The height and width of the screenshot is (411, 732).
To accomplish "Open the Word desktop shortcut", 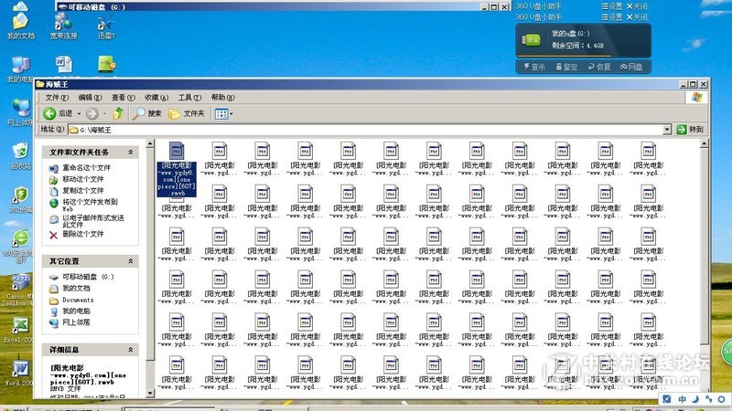I will coord(17,373).
